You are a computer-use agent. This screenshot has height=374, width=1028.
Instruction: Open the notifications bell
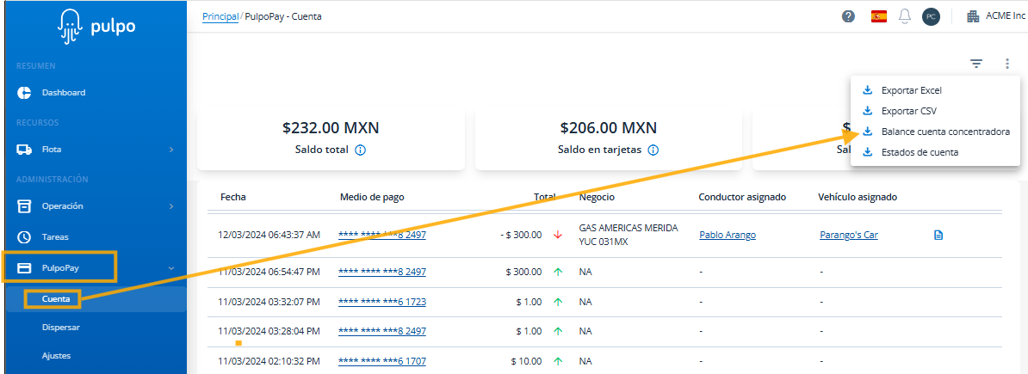(905, 16)
